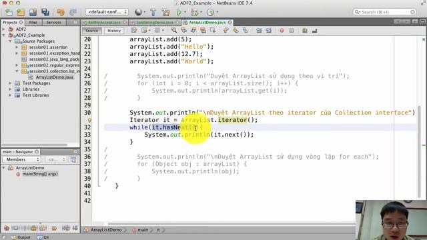Collapse ArrayListDemo class in Navigator

[x=4, y=168]
